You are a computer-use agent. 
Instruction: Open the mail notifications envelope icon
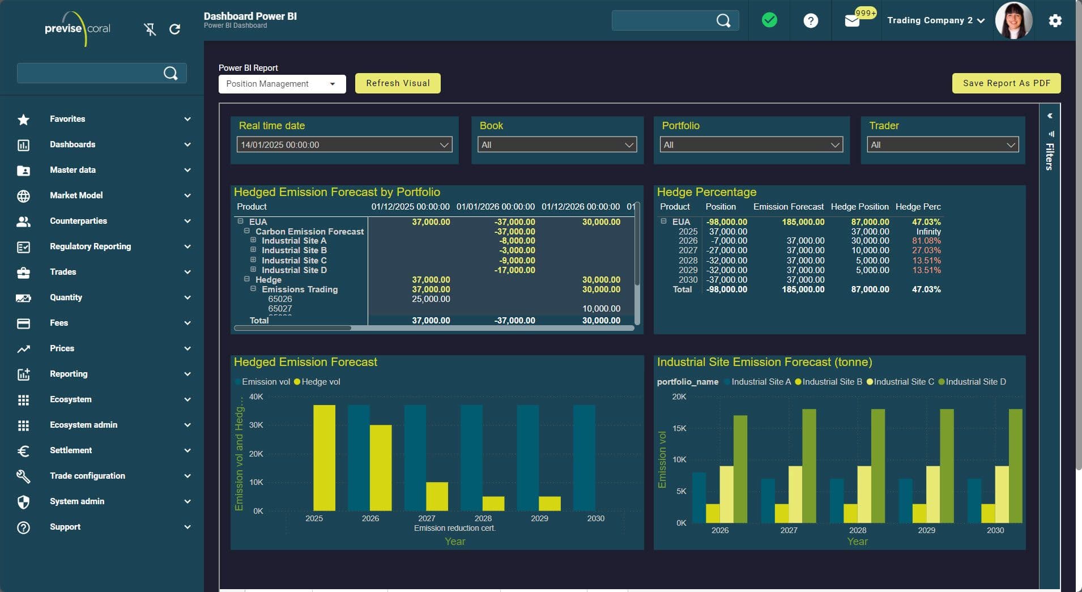[x=852, y=21]
